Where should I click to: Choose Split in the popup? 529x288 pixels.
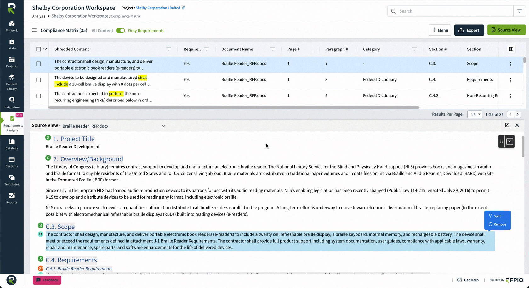click(495, 216)
